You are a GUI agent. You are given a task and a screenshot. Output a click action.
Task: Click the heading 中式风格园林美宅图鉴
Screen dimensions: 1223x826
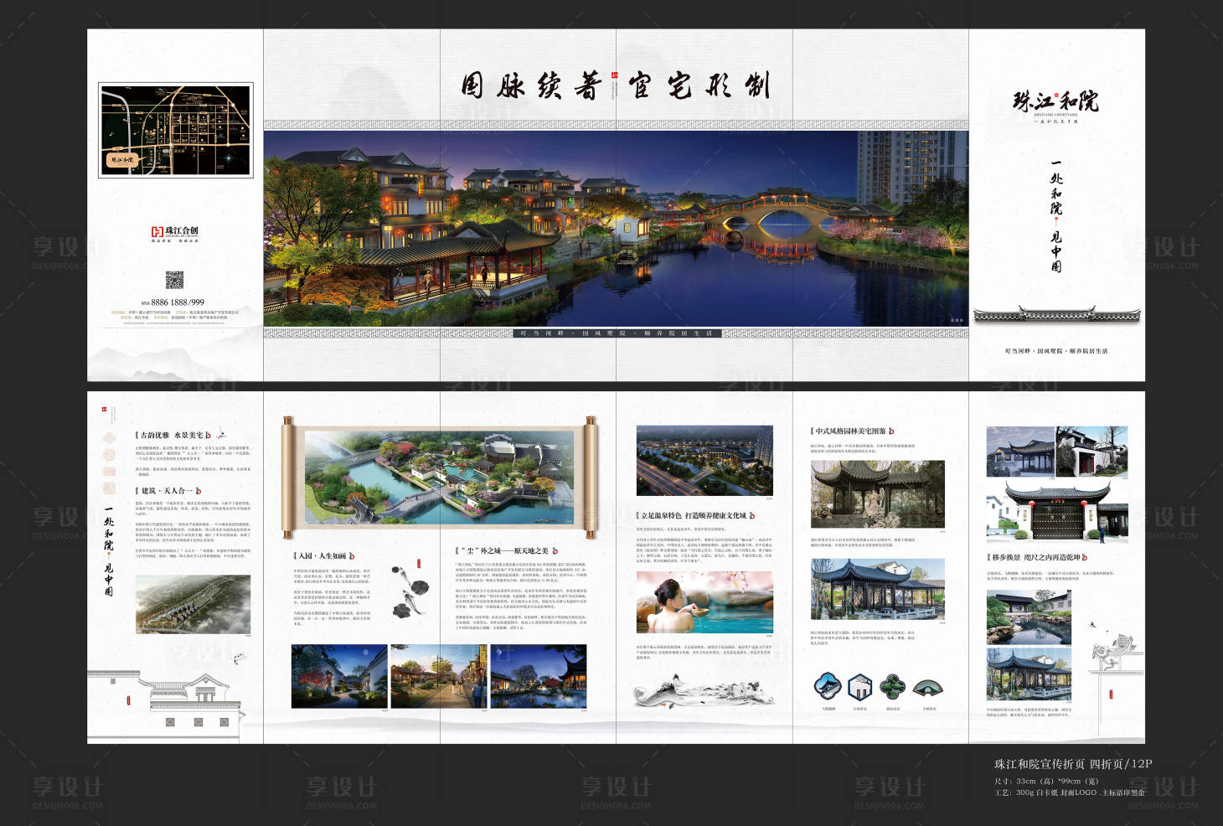point(852,431)
